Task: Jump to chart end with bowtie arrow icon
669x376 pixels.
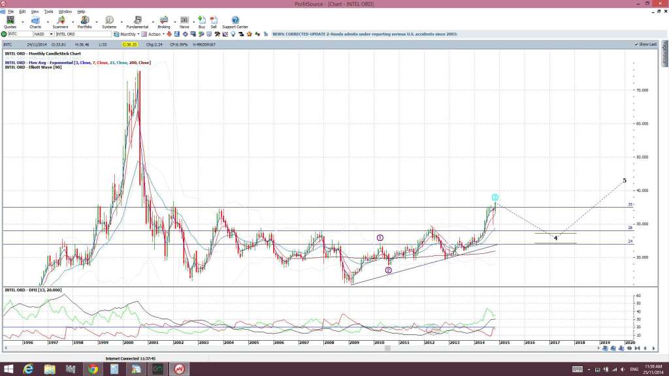Action: coord(638,349)
